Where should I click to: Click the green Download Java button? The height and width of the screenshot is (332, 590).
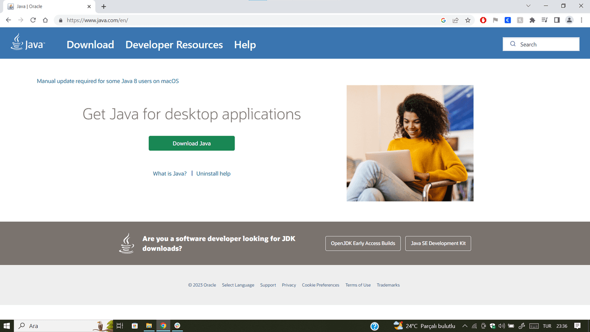coord(191,143)
